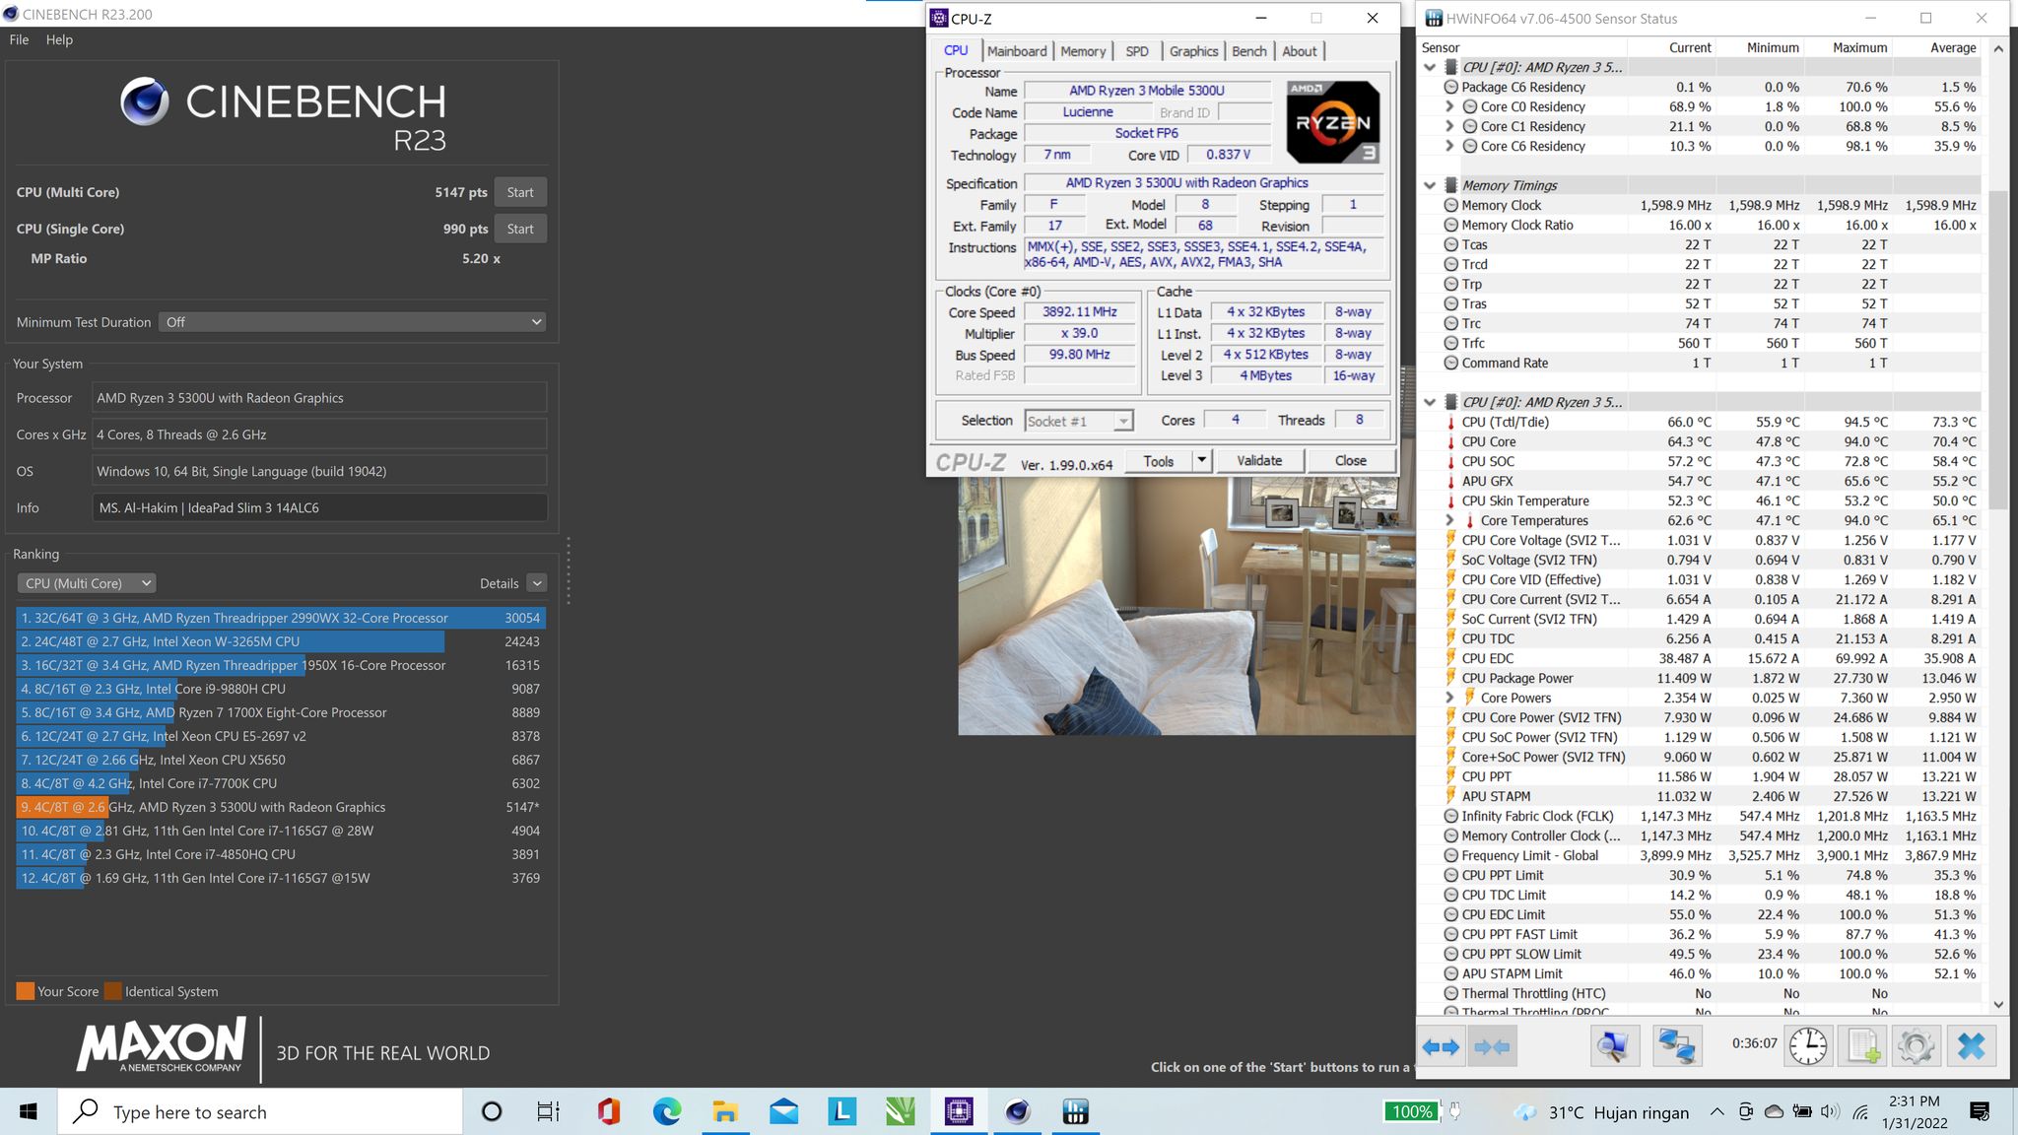Switch to CPU-Z Mainboard tab

1017,51
